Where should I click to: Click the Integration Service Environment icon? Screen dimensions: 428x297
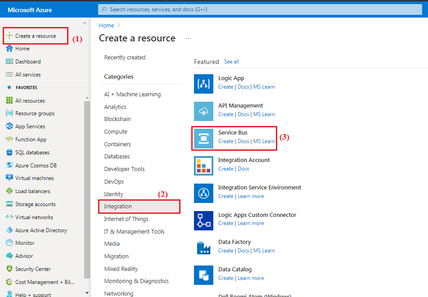(203, 193)
